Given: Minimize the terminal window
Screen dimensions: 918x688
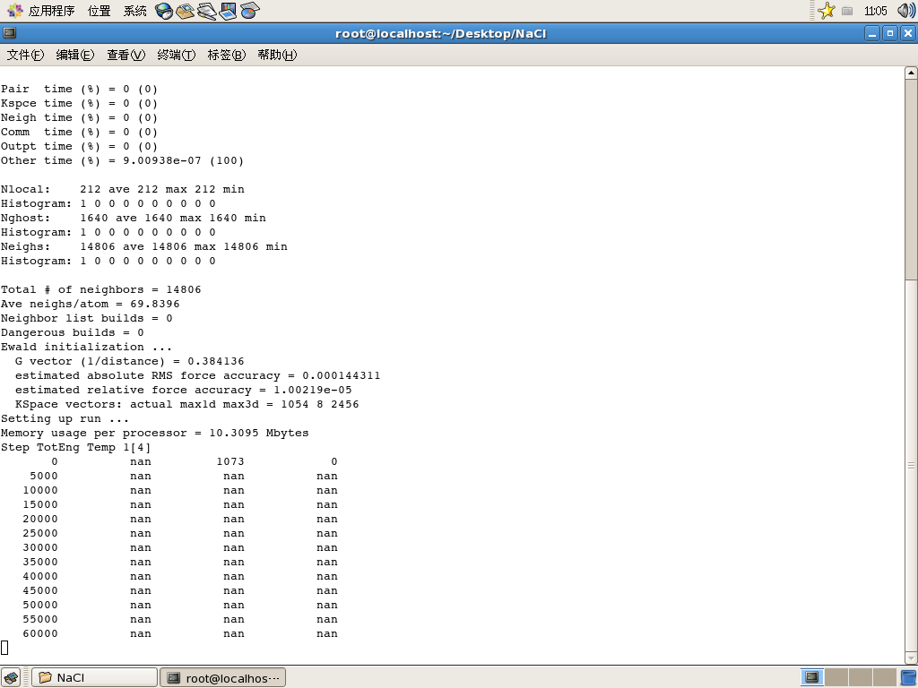Looking at the screenshot, I should coord(872,33).
